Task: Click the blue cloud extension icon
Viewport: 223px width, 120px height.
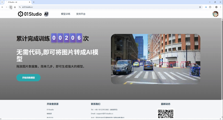Action: (206, 7)
